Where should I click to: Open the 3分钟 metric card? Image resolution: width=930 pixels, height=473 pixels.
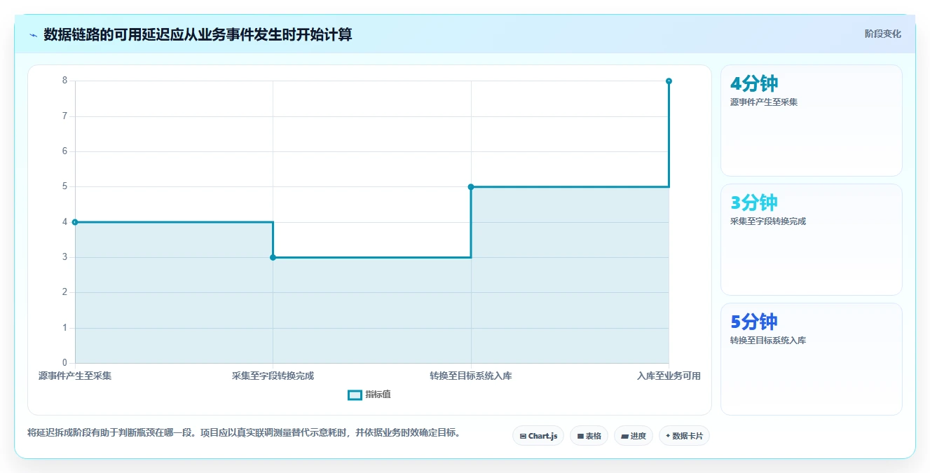click(x=811, y=240)
